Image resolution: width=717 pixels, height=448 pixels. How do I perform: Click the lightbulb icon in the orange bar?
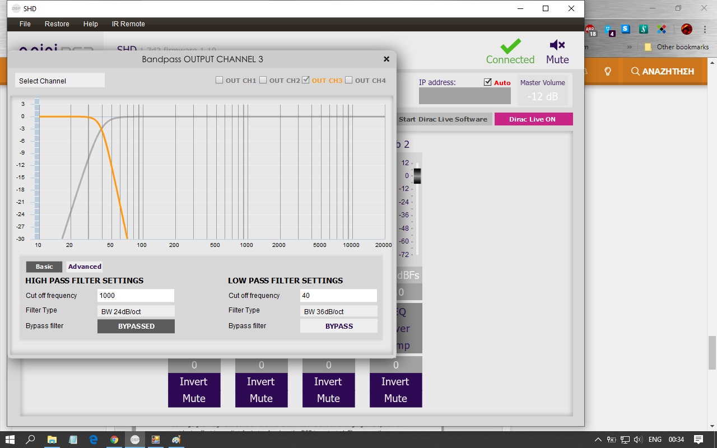pyautogui.click(x=608, y=71)
